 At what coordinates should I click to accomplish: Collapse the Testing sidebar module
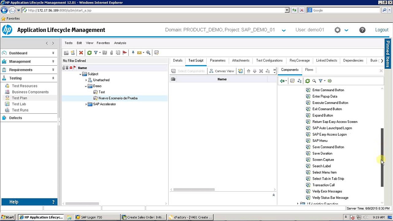[53, 78]
